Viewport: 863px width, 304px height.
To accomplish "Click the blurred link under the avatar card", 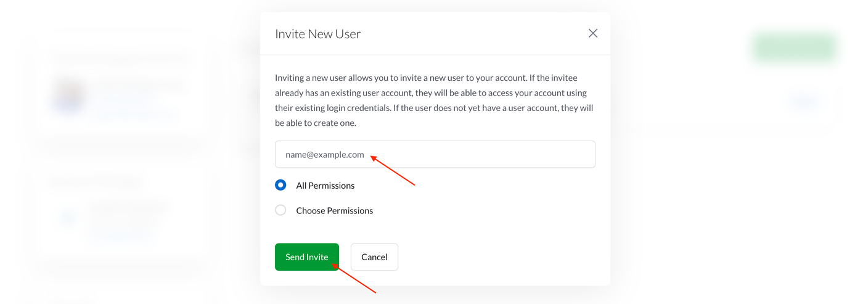I will tap(133, 115).
